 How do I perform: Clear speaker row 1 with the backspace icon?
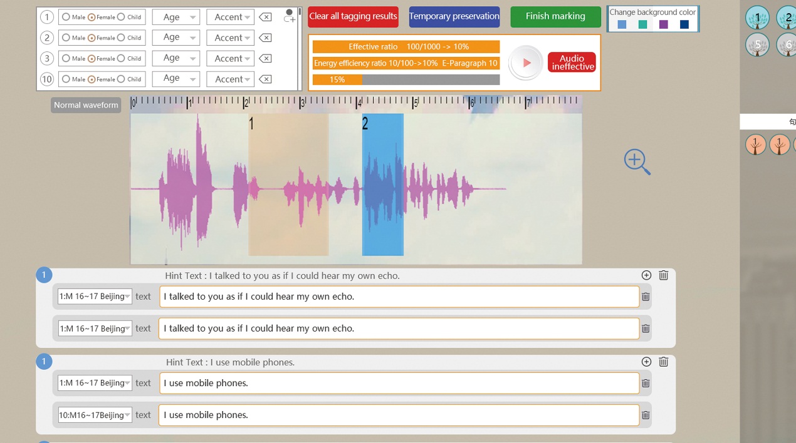(265, 17)
